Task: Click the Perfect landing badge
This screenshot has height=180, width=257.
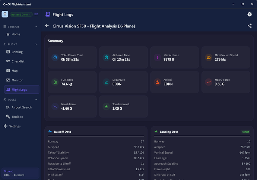Action: [245, 132]
